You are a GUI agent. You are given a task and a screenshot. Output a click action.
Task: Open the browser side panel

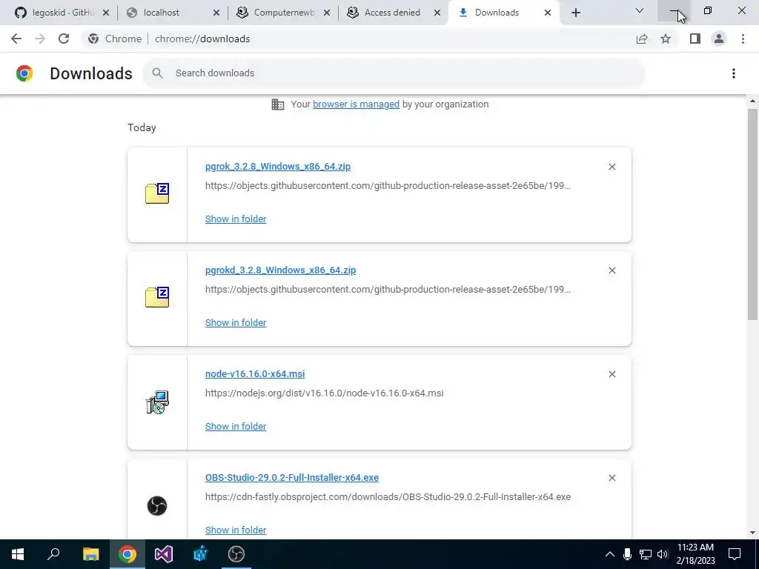tap(695, 39)
